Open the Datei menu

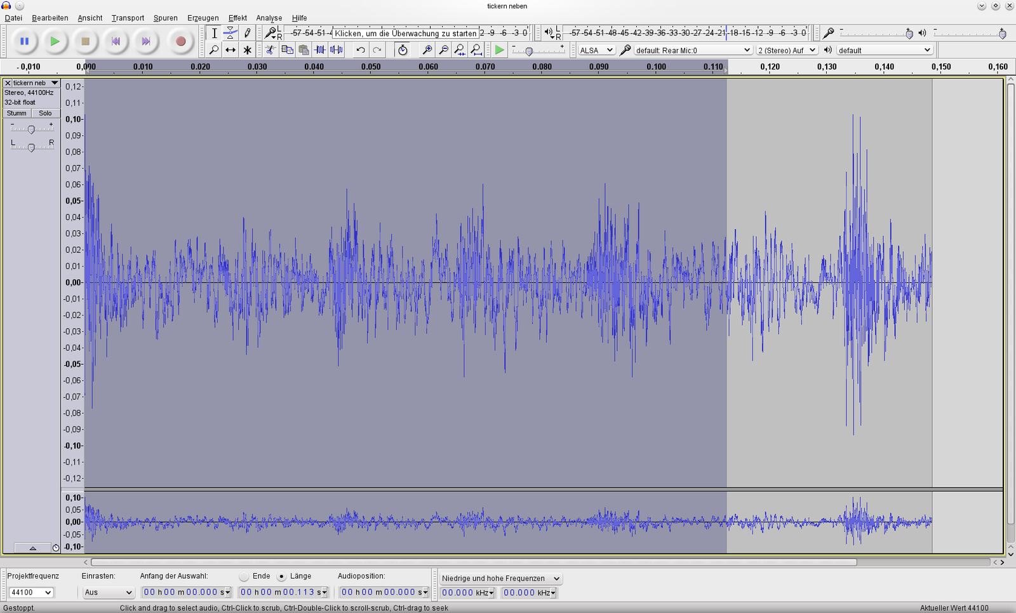(13, 18)
